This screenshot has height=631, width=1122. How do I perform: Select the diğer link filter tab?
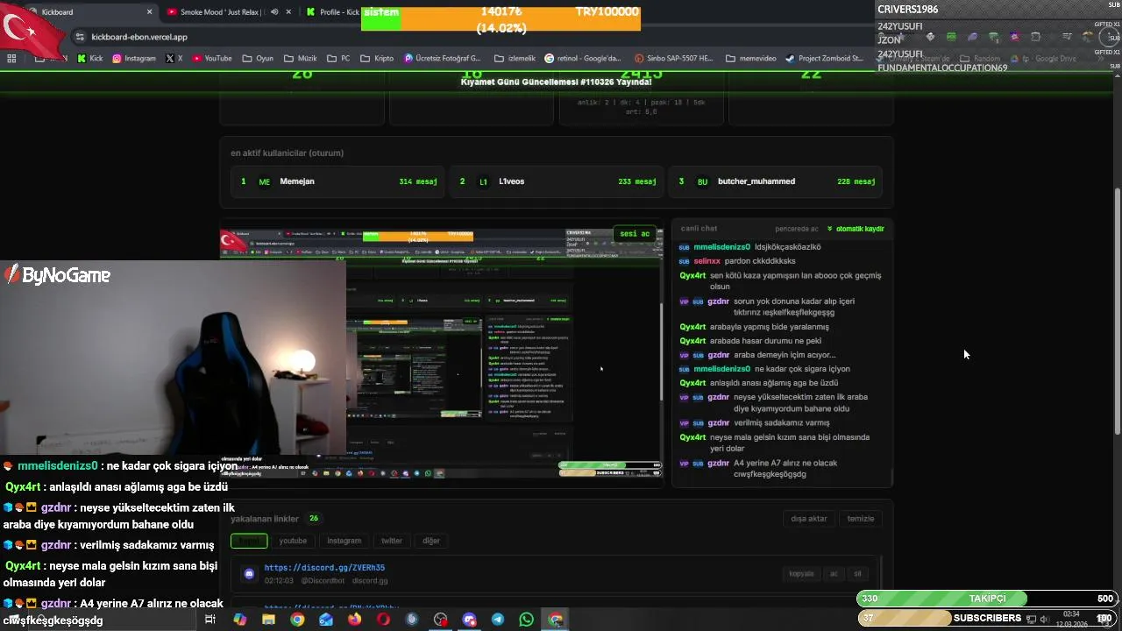[x=431, y=541]
